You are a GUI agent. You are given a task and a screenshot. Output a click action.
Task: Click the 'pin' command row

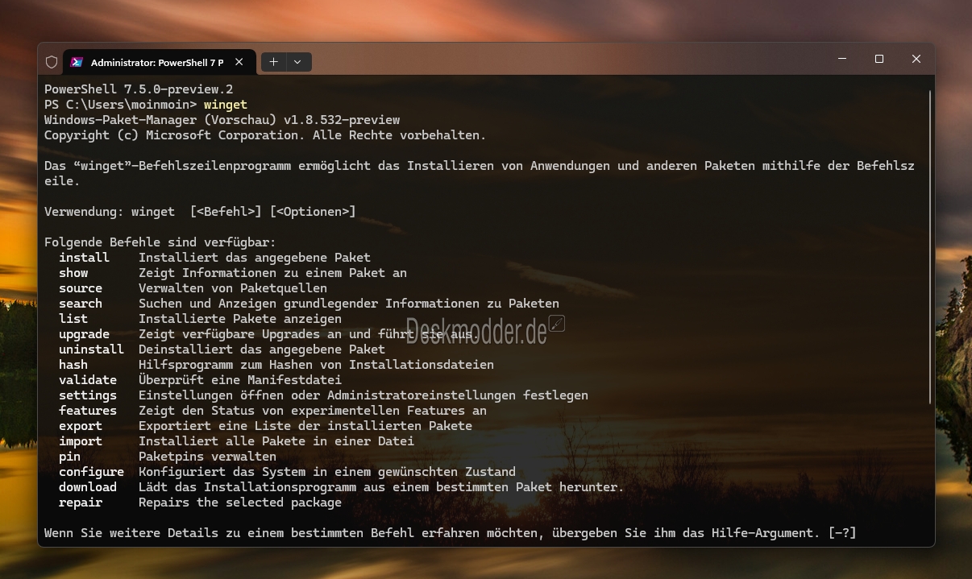[x=168, y=457]
